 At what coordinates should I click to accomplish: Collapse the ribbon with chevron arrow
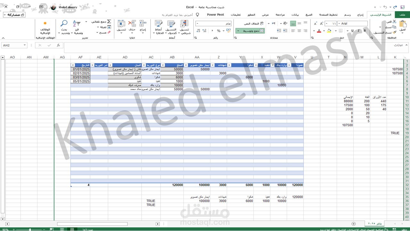click(x=3, y=38)
